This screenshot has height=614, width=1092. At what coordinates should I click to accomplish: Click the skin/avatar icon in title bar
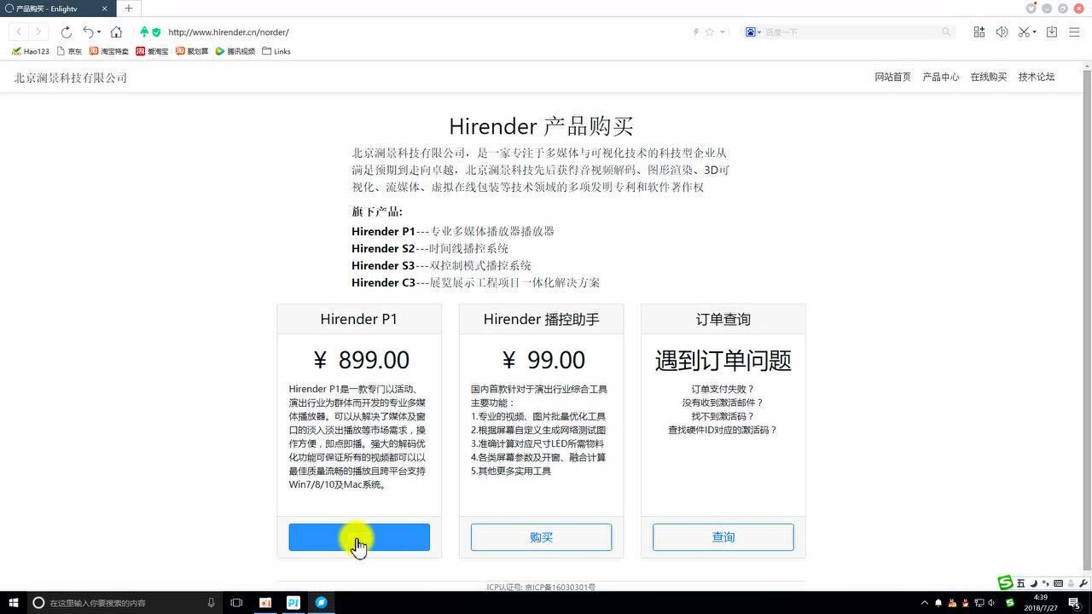coord(1031,9)
